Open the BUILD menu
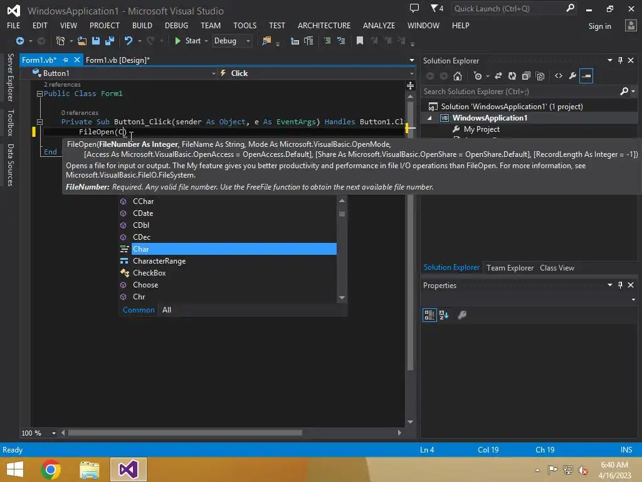Image resolution: width=642 pixels, height=482 pixels. point(142,25)
